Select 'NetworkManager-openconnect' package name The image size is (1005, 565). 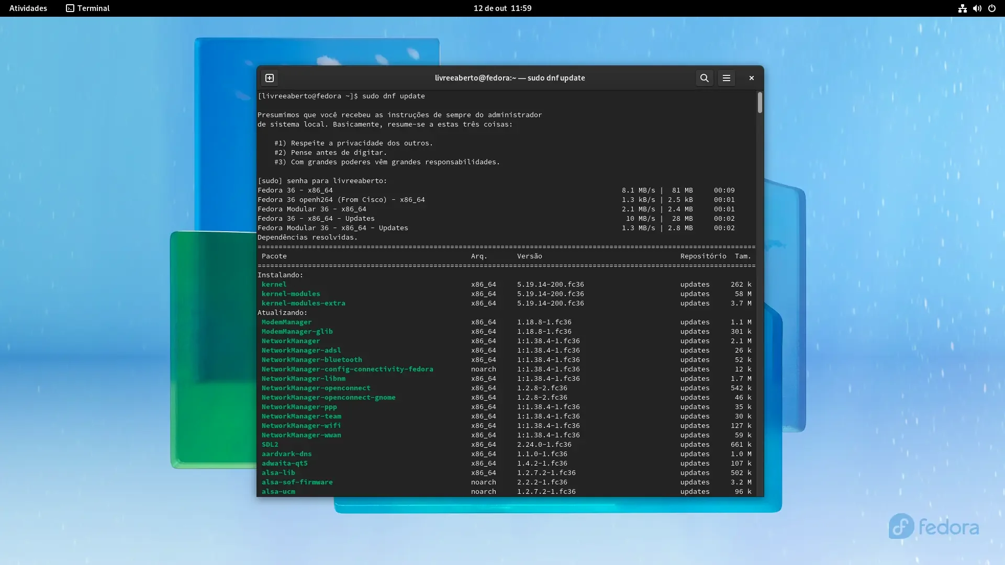click(316, 388)
